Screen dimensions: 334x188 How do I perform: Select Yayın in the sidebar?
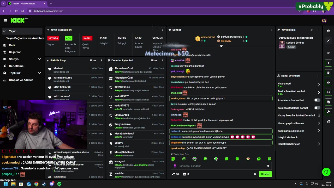(x=22, y=31)
